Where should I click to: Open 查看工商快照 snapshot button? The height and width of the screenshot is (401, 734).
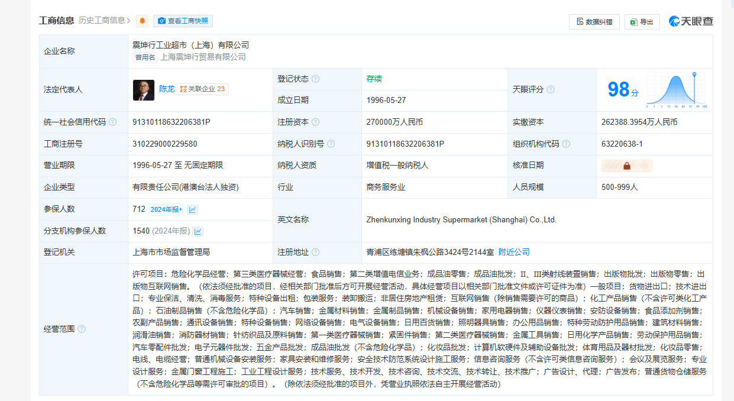(x=183, y=21)
